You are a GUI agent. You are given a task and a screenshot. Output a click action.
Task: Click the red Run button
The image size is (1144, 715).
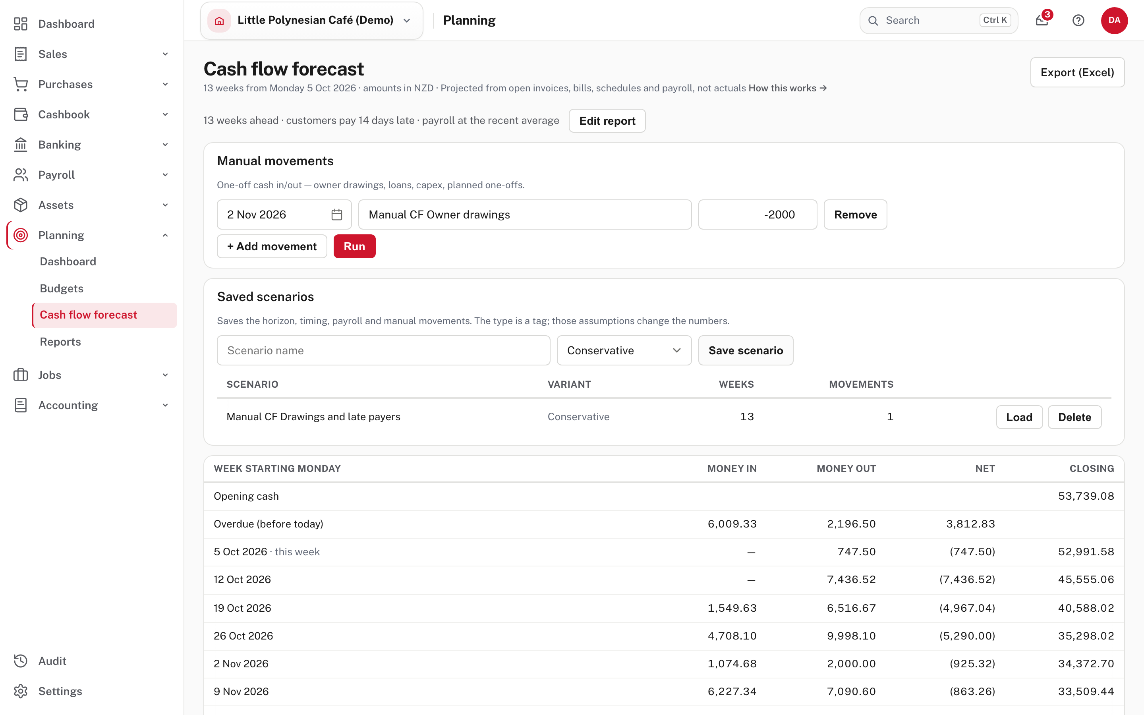(355, 246)
